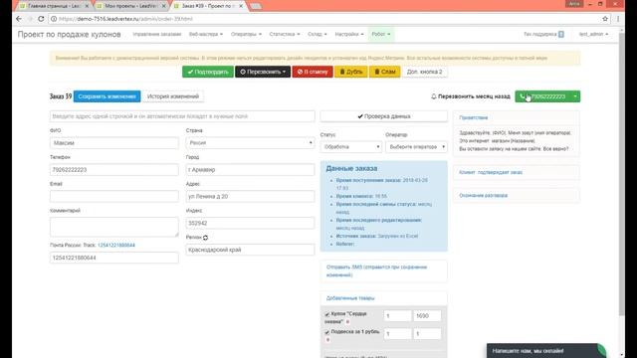Open Веб-мастера menu

(206, 34)
